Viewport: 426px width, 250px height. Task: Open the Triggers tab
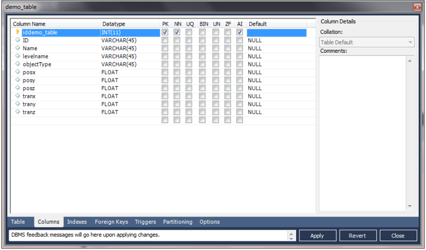[x=145, y=222]
